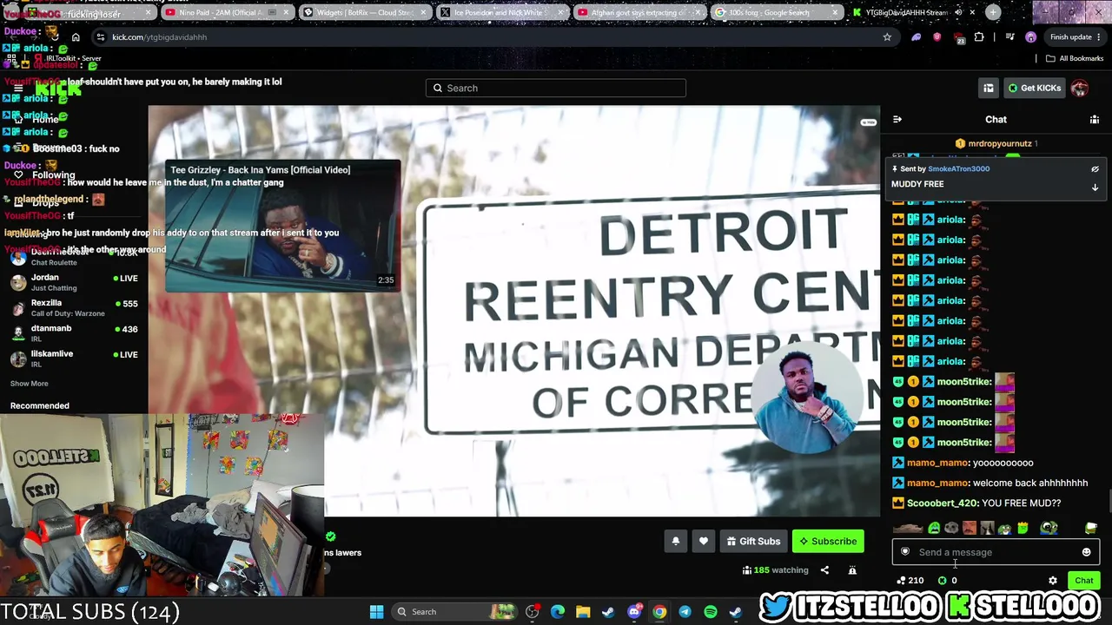Open the iliskamlive IRL channel
This screenshot has width=1112, height=625.
pos(74,359)
